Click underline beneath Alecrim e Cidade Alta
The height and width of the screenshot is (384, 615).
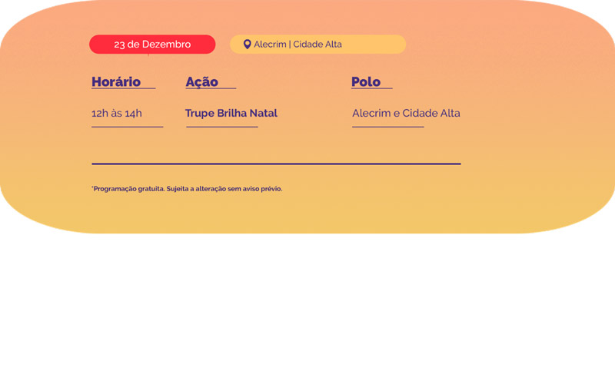388,127
